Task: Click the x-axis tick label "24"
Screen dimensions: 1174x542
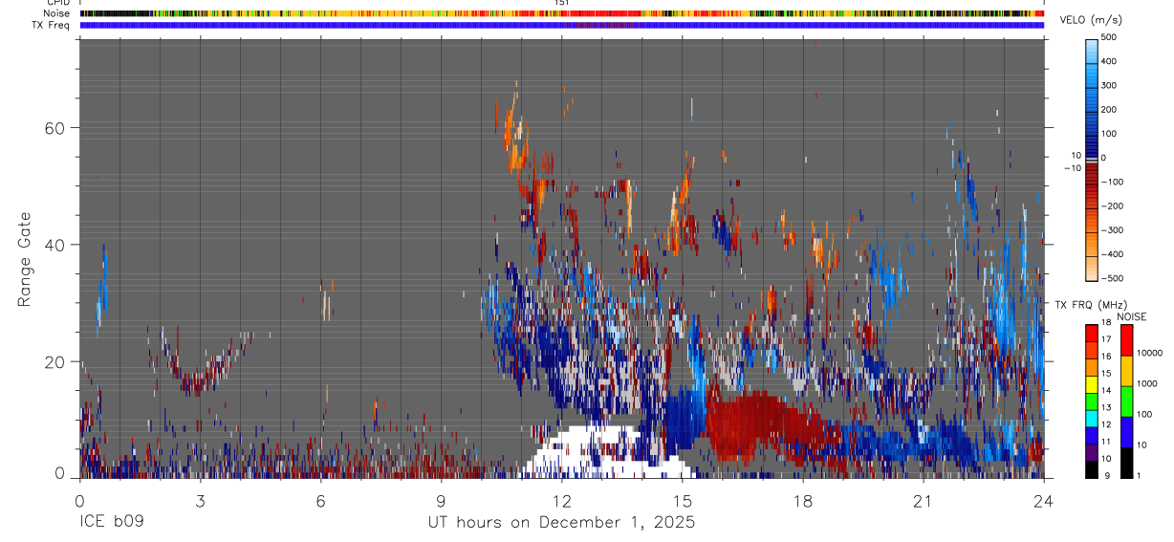Action: (1043, 501)
